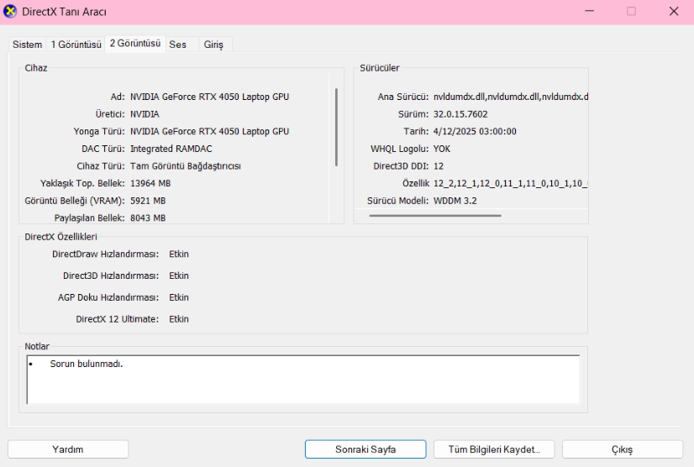Switch to the Sistem tab

click(28, 45)
